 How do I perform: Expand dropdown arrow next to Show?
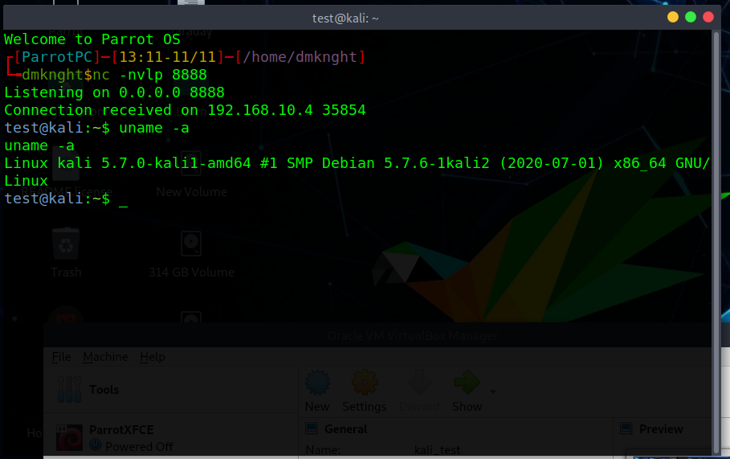click(x=492, y=391)
